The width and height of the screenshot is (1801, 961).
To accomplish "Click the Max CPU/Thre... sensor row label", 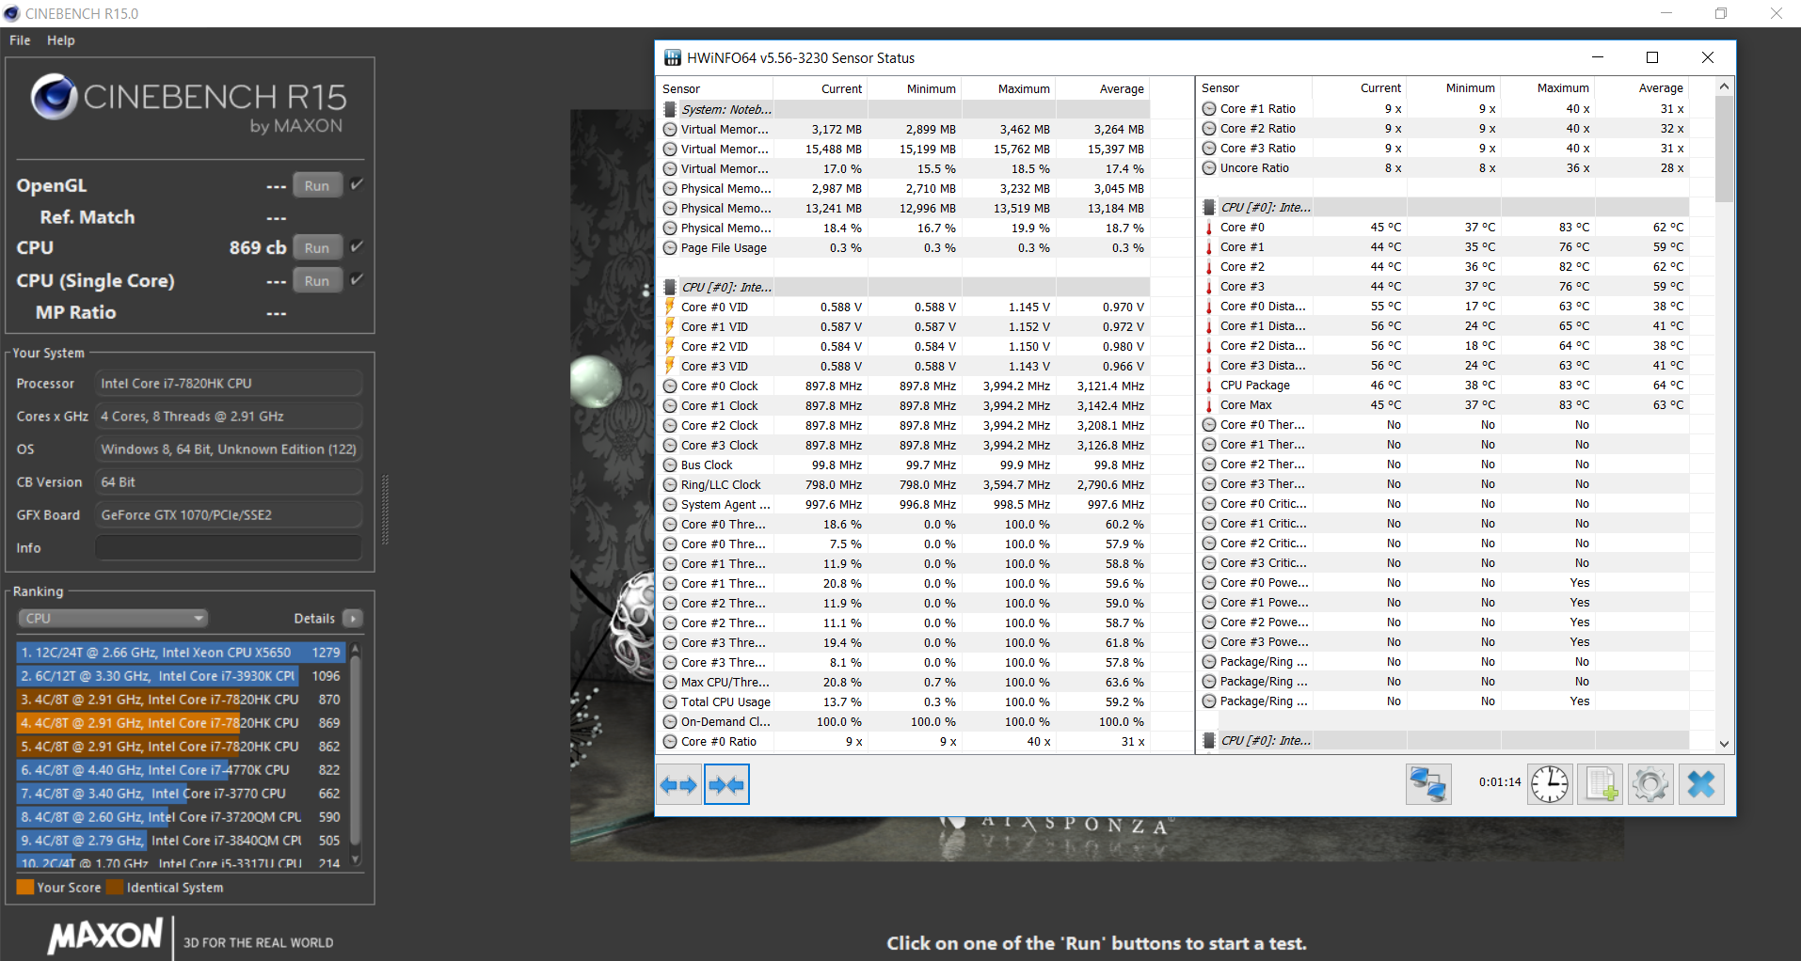I will coord(725,683).
